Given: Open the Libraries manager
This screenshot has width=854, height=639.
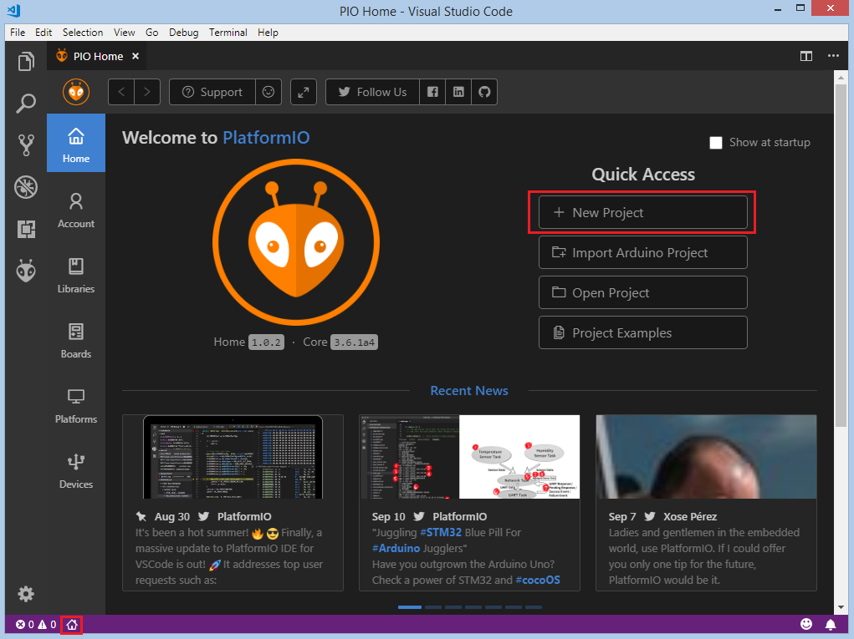Looking at the screenshot, I should tap(75, 275).
